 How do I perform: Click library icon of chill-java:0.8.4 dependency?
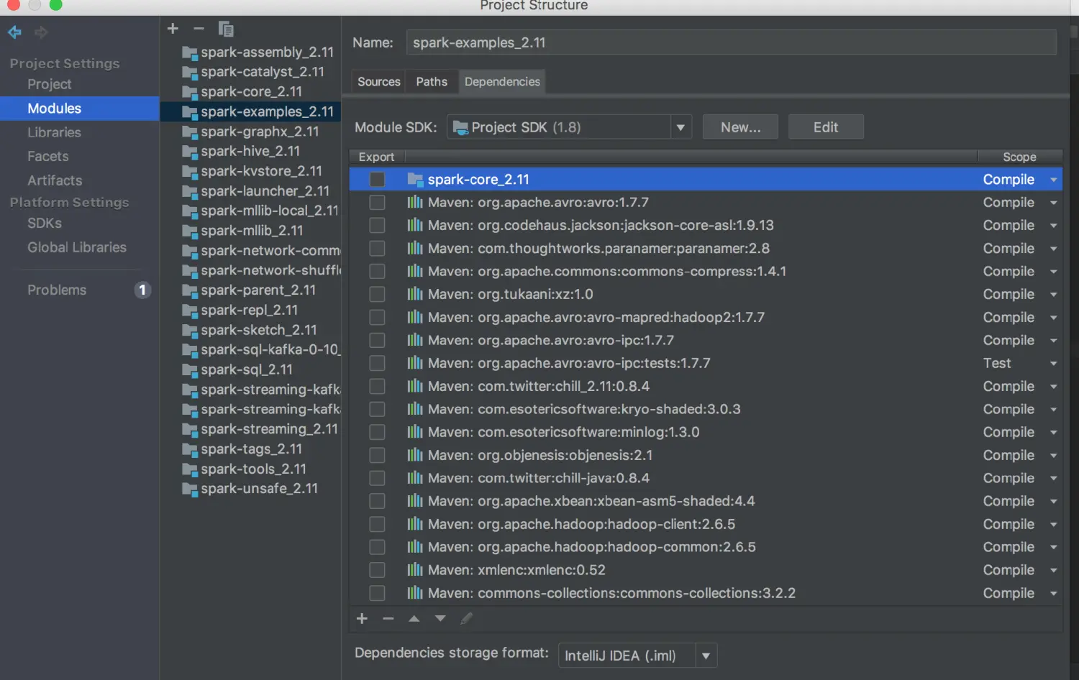coord(415,478)
